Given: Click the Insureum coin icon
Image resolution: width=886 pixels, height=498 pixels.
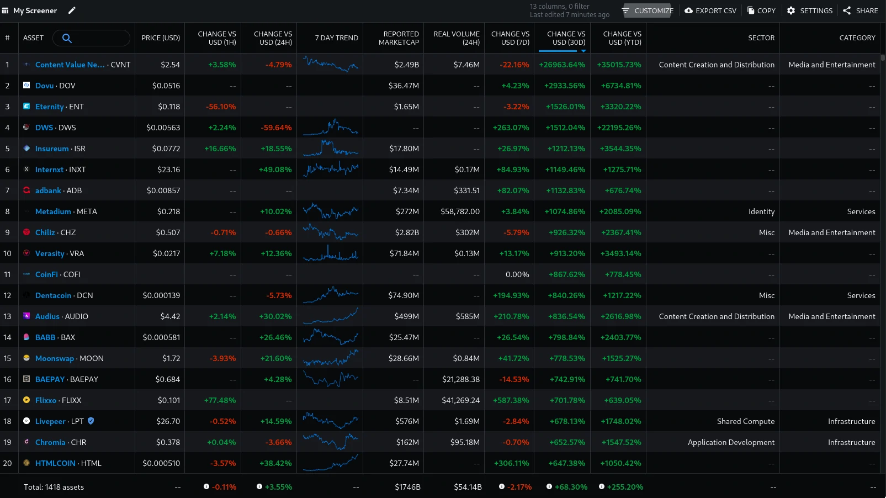Looking at the screenshot, I should pos(26,149).
